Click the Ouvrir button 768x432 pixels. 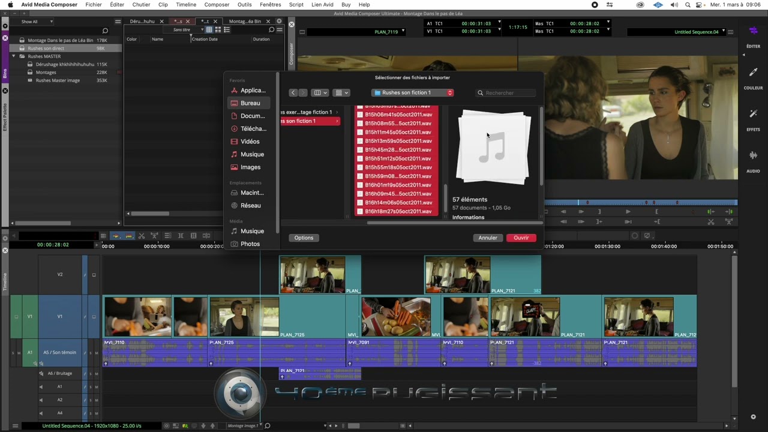(521, 238)
